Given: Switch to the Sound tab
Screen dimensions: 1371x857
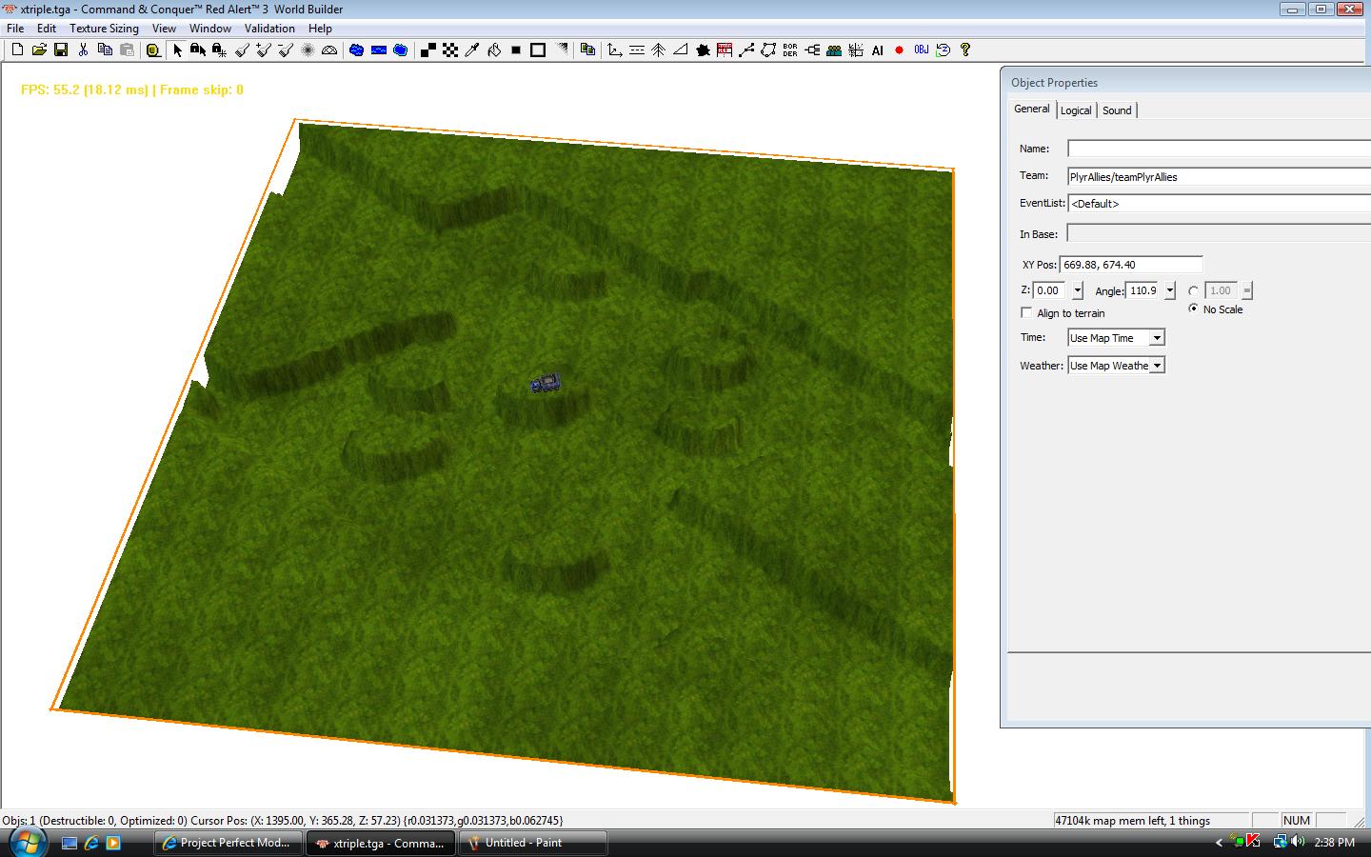Looking at the screenshot, I should (1117, 110).
